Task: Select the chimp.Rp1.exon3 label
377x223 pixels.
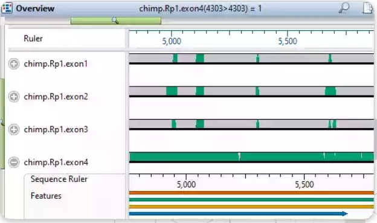Action: tap(56, 129)
